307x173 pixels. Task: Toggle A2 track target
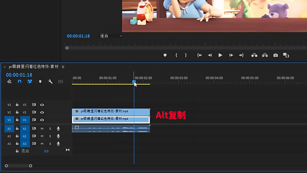pyautogui.click(x=25, y=136)
